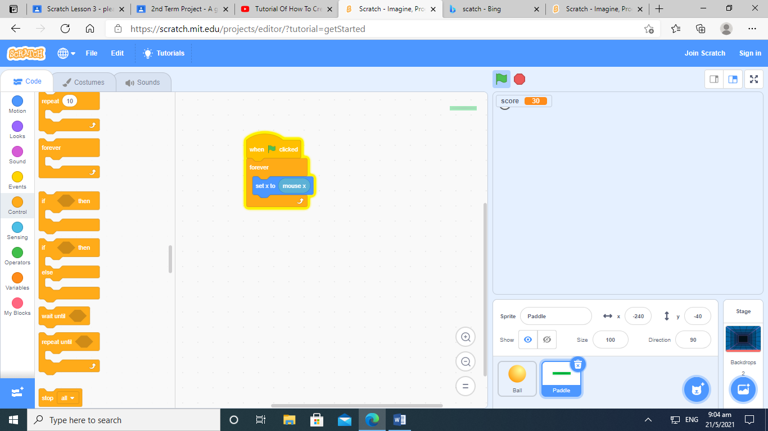
Task: Zoom in on the code workspace
Action: tap(466, 337)
